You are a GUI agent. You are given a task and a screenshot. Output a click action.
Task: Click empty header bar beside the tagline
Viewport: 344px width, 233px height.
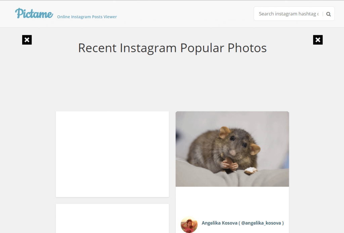184,13
